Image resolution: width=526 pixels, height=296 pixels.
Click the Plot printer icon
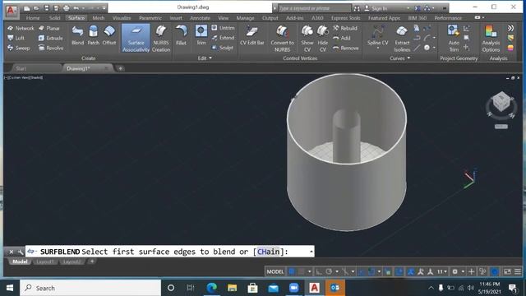[66, 8]
